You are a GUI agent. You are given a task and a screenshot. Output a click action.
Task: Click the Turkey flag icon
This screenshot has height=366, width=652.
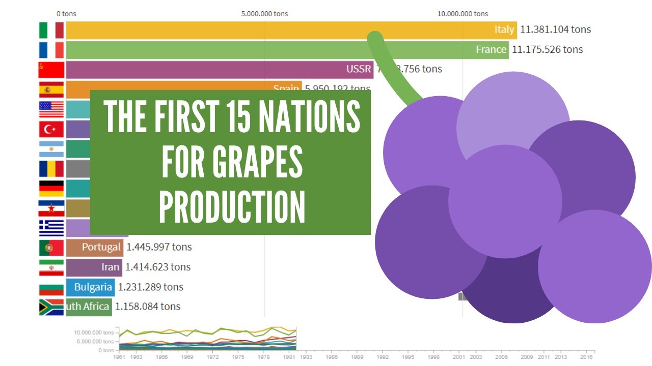point(51,129)
